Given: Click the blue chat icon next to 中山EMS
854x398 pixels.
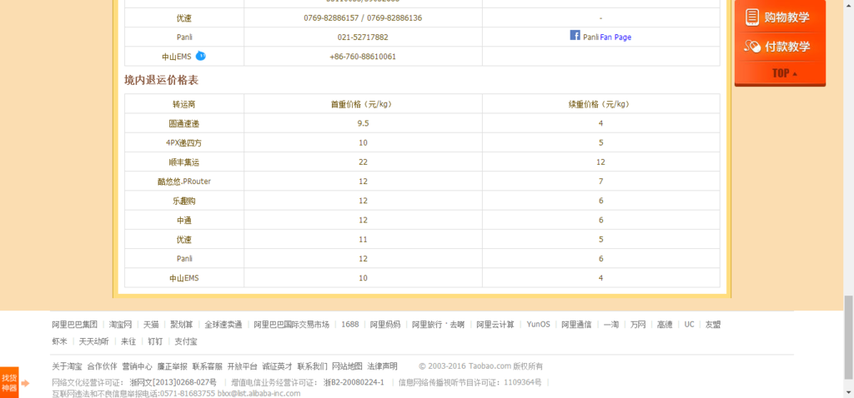Looking at the screenshot, I should pos(200,56).
